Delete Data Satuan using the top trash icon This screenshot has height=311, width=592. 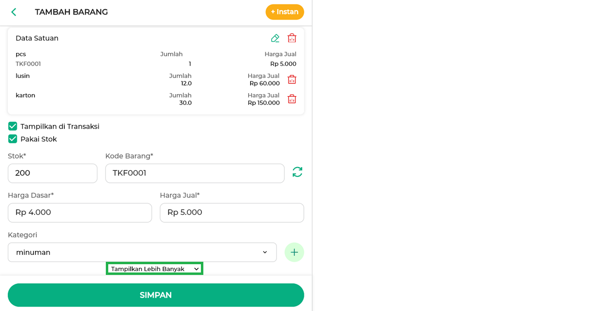[292, 38]
